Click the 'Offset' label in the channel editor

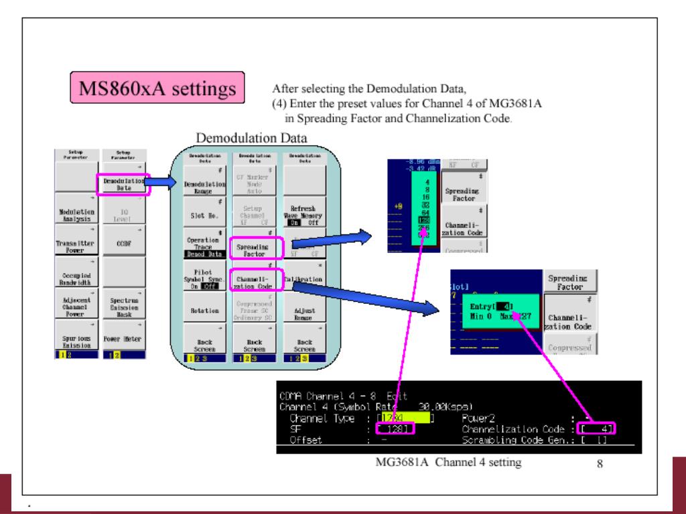305,440
